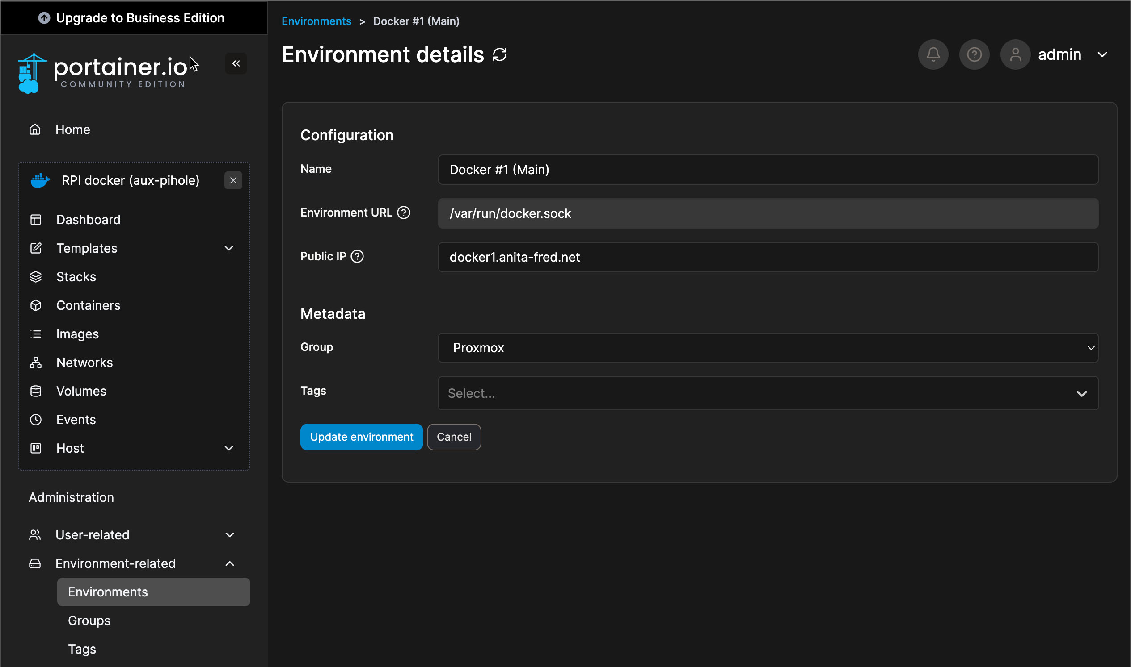Open Stacks page
1131x667 pixels.
(x=76, y=277)
